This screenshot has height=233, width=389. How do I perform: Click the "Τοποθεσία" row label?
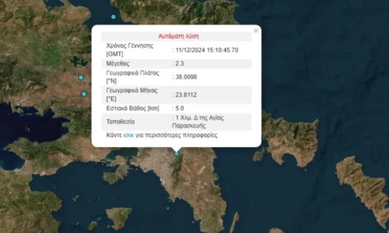tap(120, 121)
